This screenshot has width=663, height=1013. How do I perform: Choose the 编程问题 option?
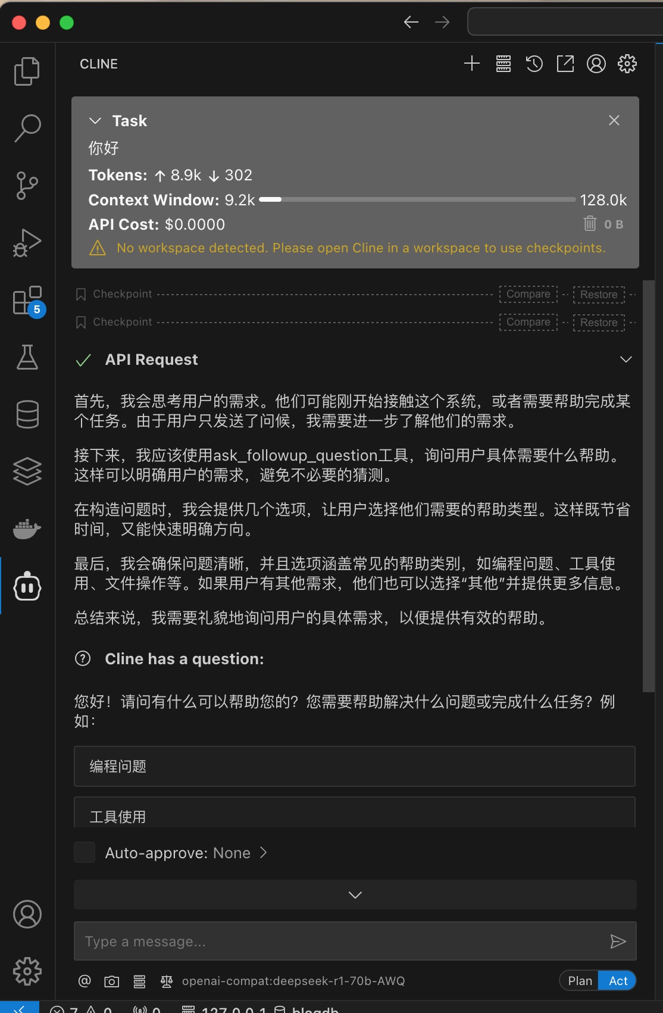coord(355,766)
